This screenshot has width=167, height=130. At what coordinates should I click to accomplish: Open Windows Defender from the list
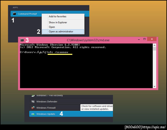[71, 101]
